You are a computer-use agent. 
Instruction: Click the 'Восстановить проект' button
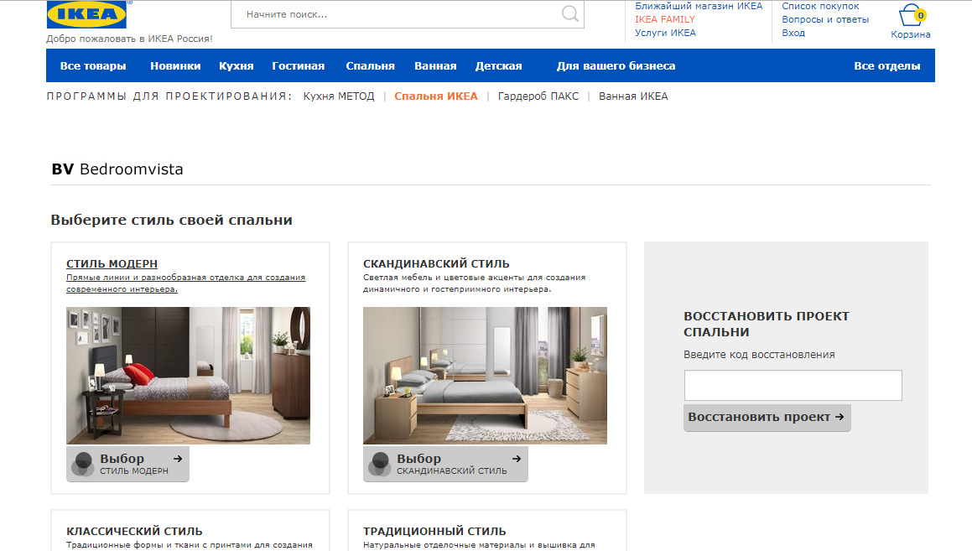(x=767, y=418)
